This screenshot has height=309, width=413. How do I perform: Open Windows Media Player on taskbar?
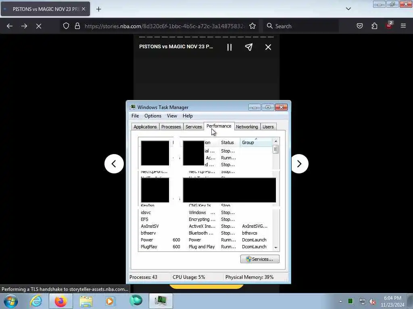(110, 301)
